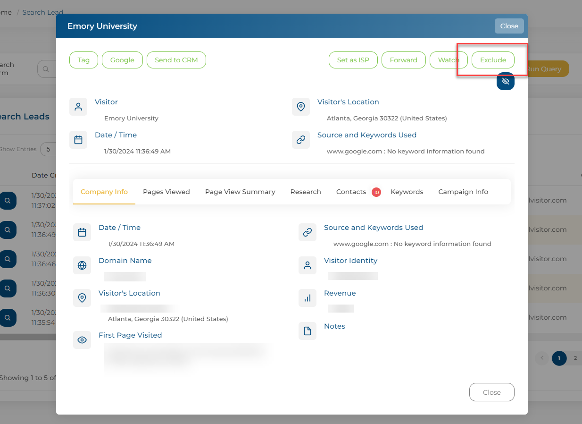This screenshot has width=582, height=424.
Task: Switch to the Company Info tab
Action: click(104, 192)
